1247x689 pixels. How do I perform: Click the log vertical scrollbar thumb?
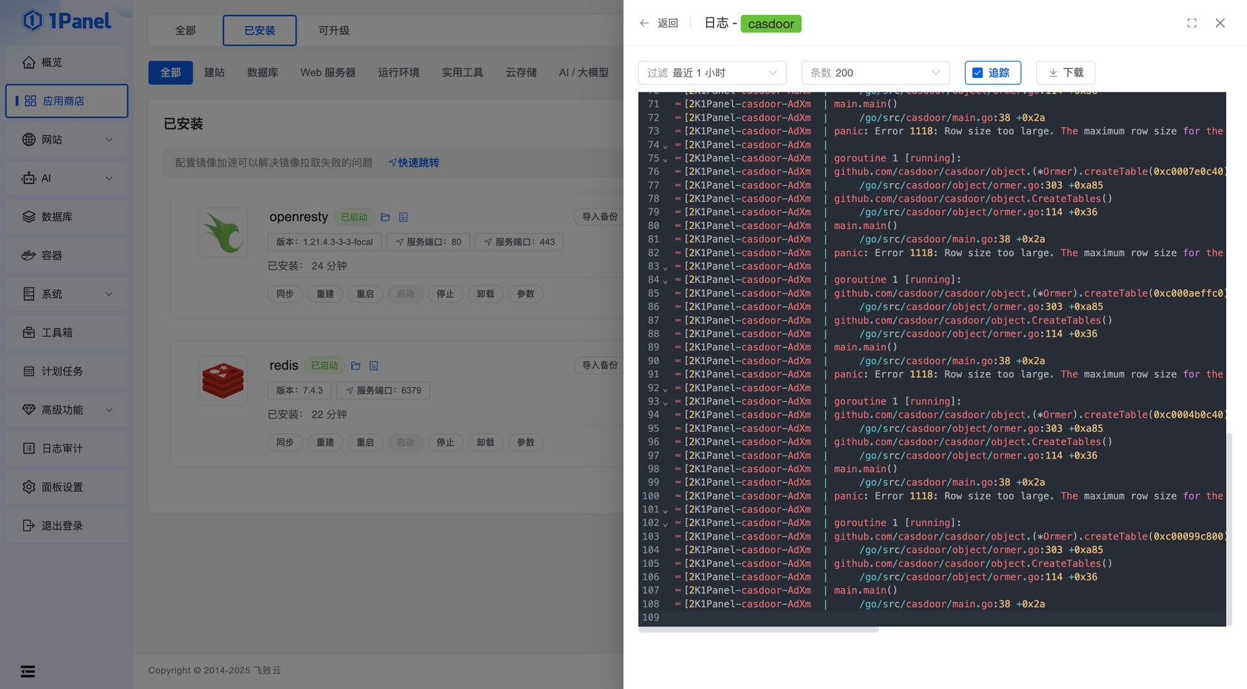pos(1229,529)
